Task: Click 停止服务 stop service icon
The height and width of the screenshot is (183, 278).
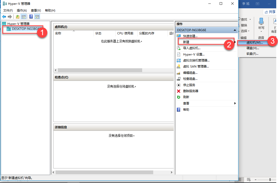Action: [x=179, y=85]
